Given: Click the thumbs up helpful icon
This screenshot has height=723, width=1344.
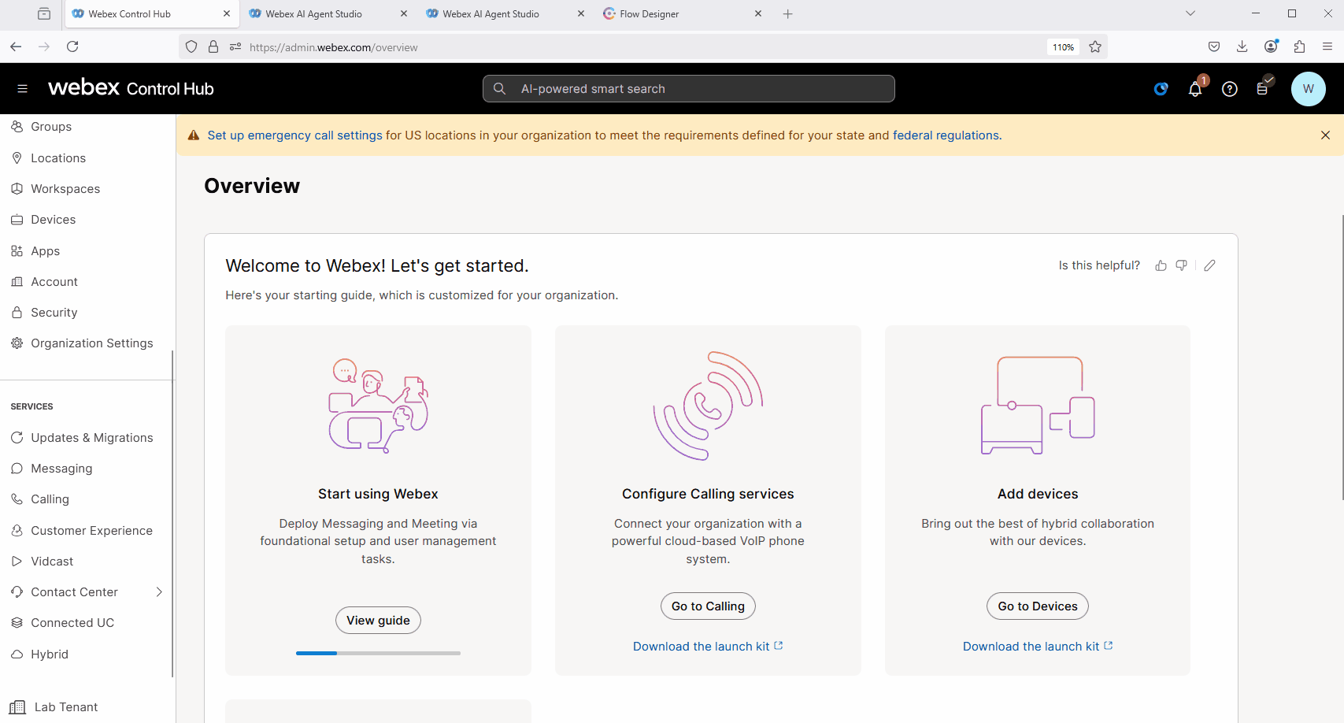Looking at the screenshot, I should pyautogui.click(x=1161, y=266).
